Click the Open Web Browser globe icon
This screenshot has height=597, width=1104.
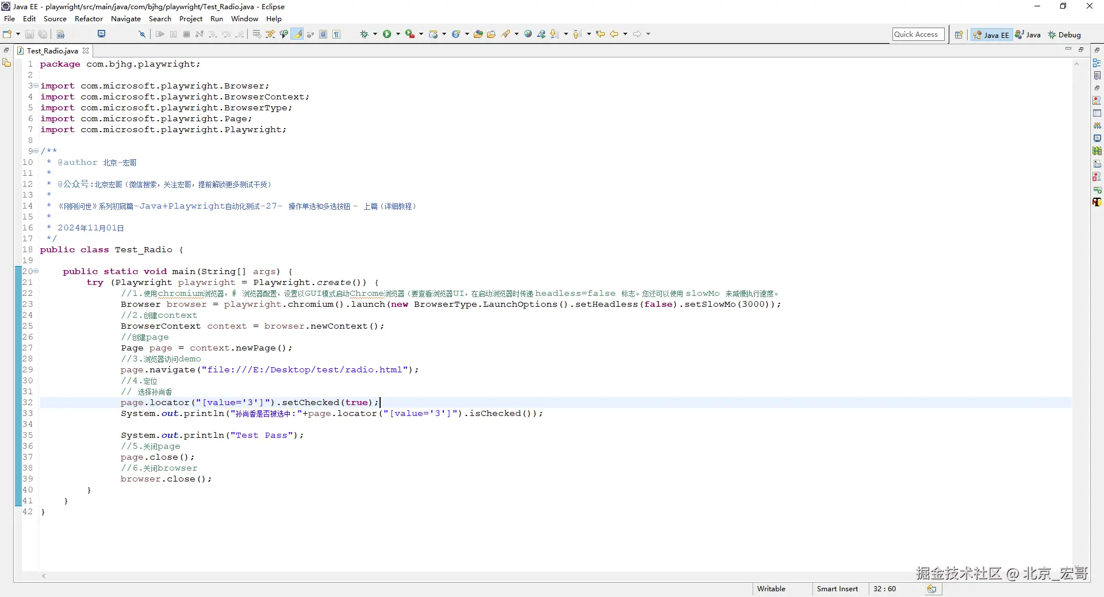(528, 34)
